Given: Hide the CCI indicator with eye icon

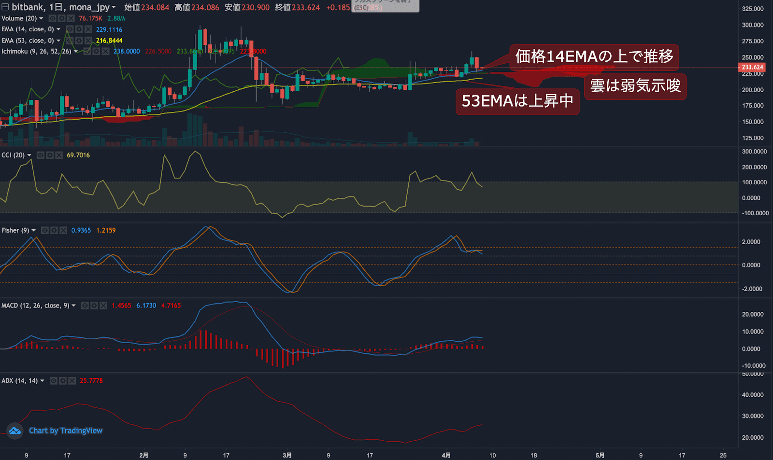Looking at the screenshot, I should (41, 155).
